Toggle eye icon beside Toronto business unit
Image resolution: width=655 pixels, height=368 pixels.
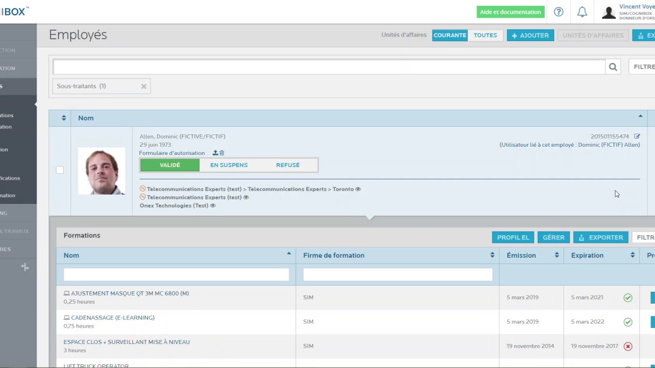(x=358, y=189)
